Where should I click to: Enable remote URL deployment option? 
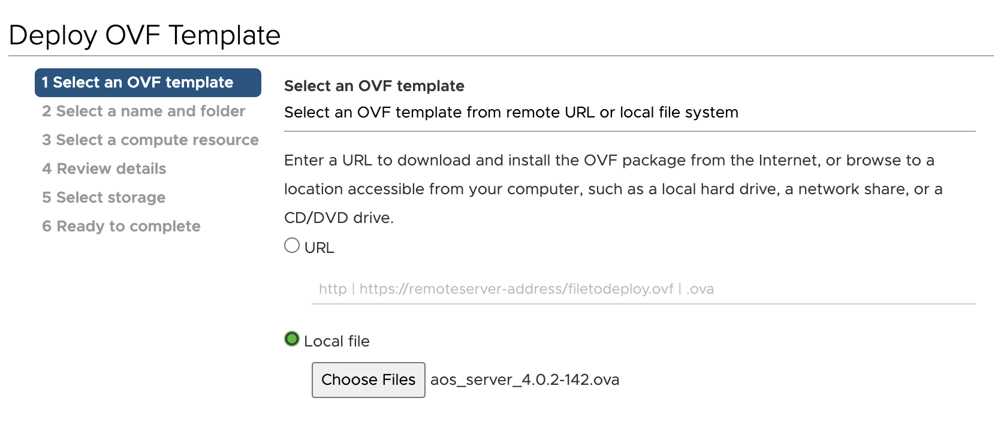click(291, 244)
